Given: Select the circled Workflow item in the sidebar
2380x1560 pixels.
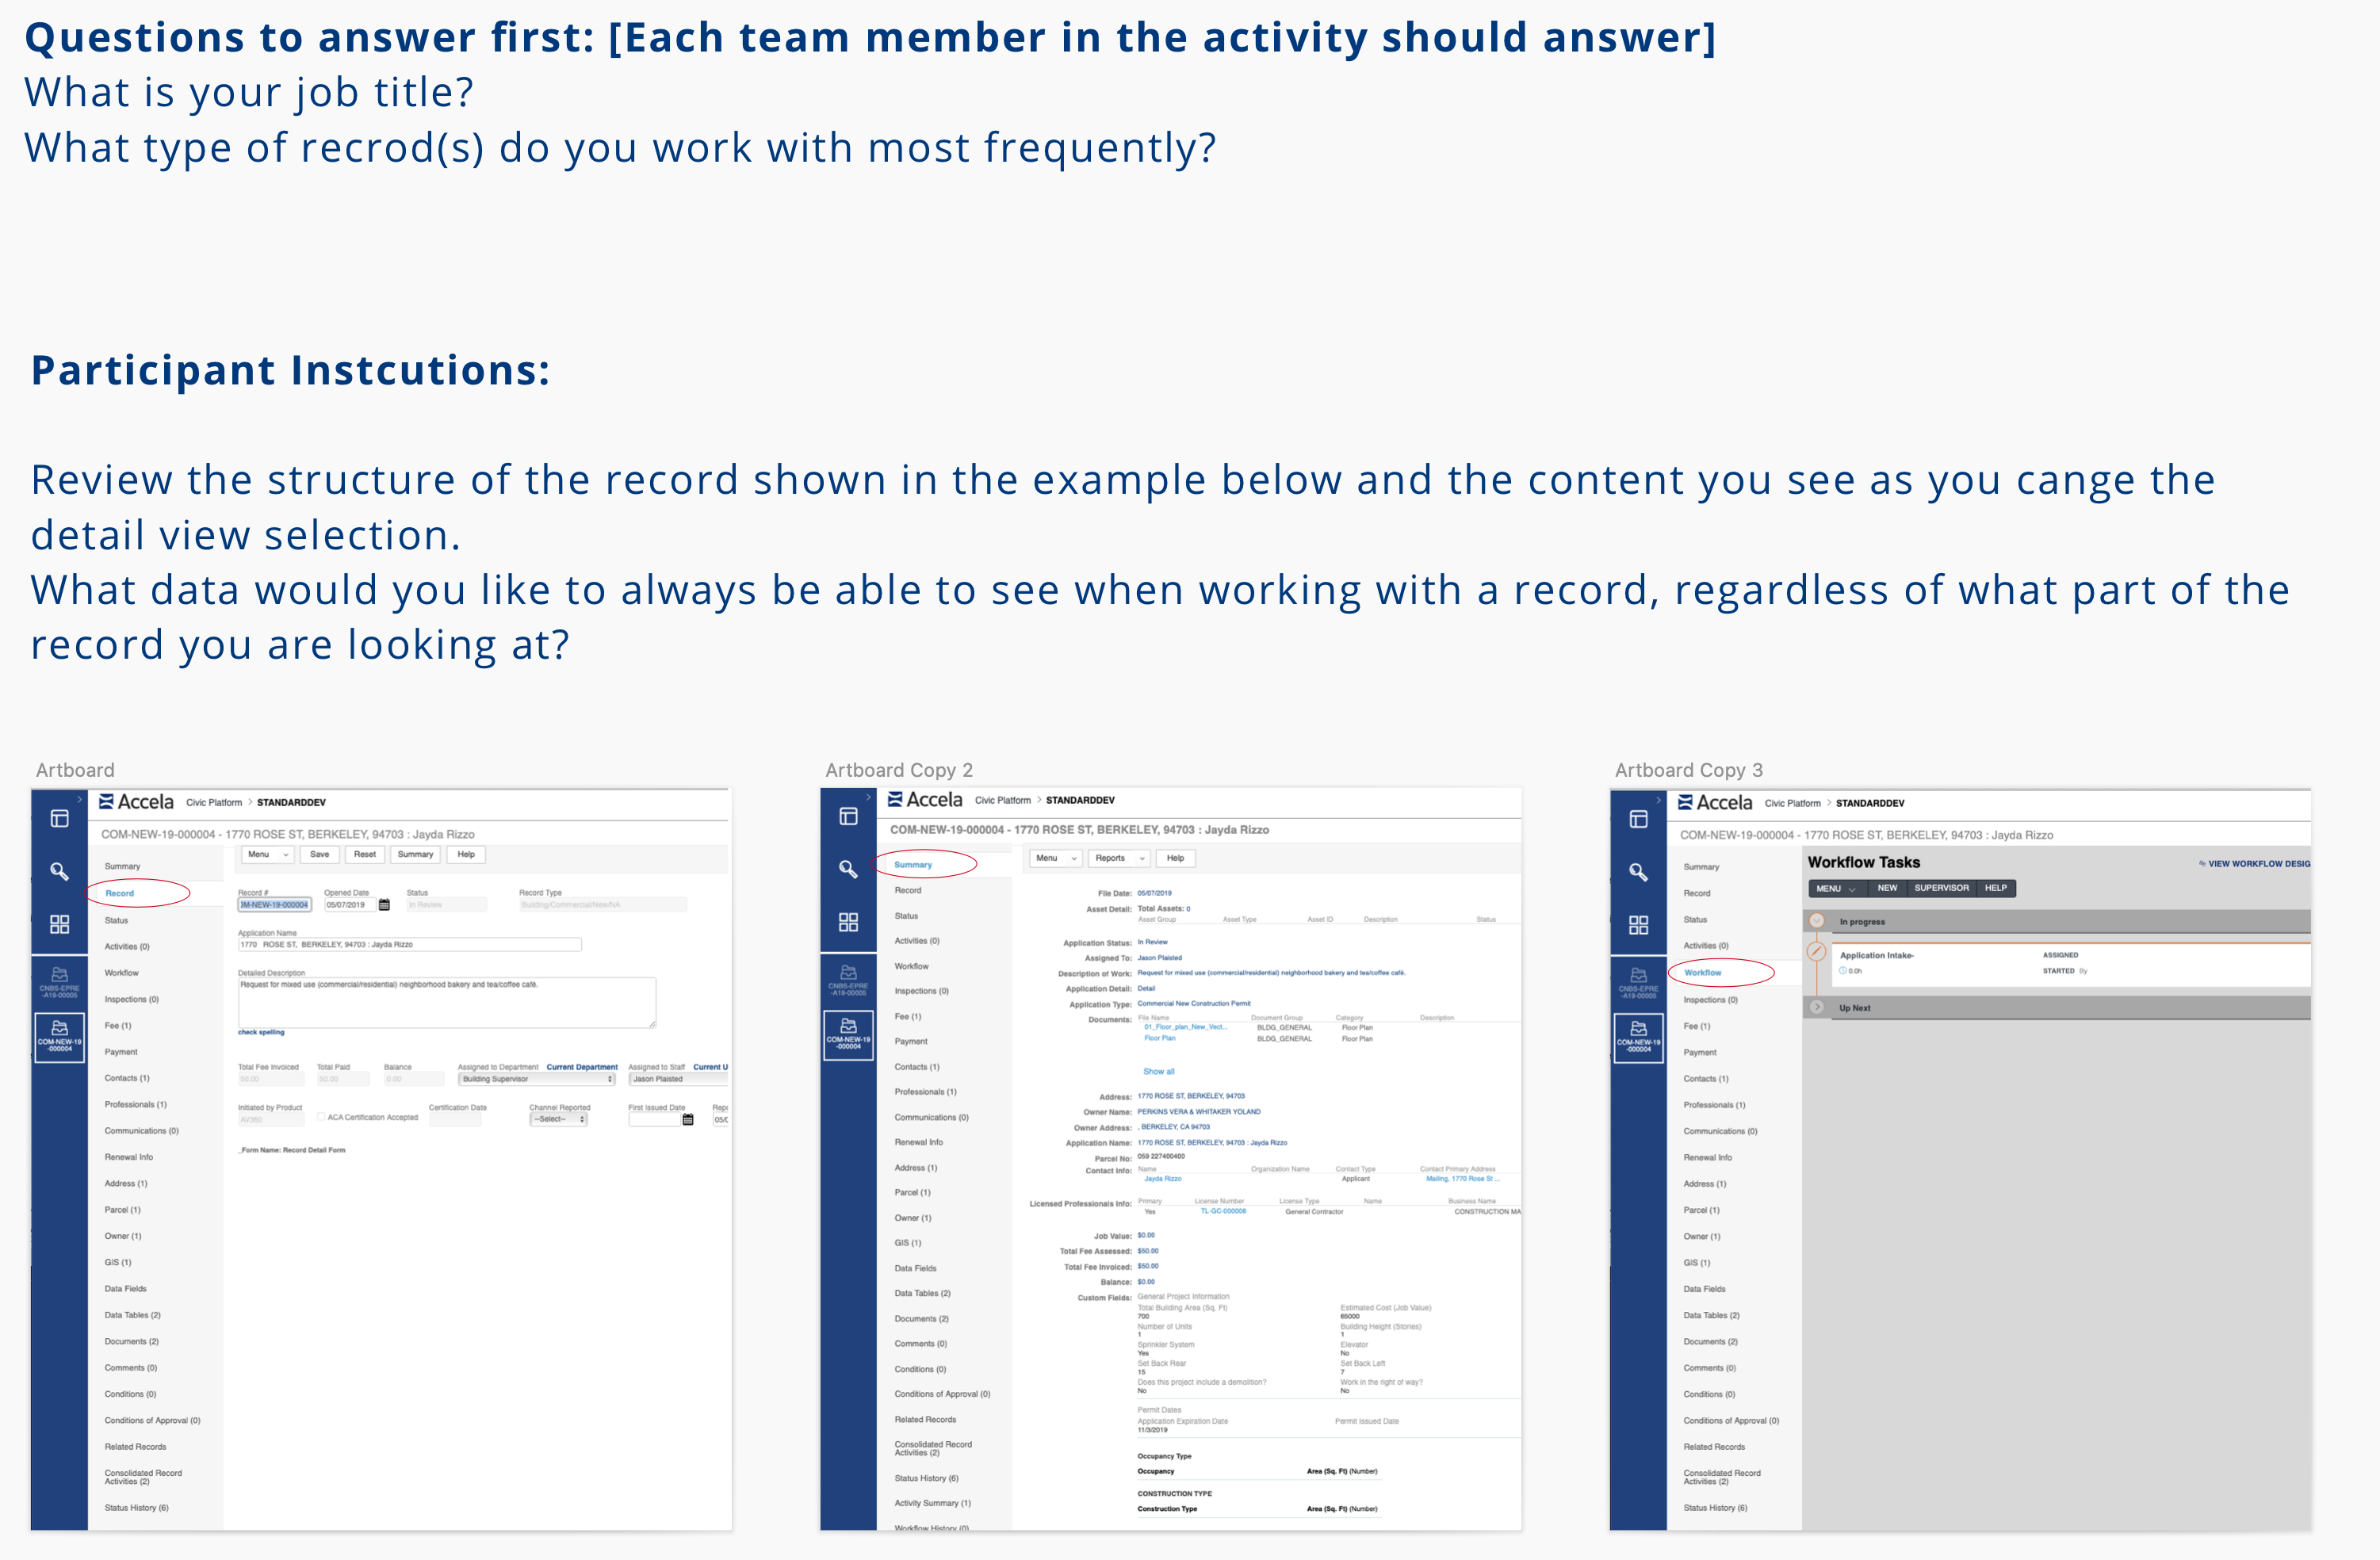Looking at the screenshot, I should pyautogui.click(x=1702, y=972).
